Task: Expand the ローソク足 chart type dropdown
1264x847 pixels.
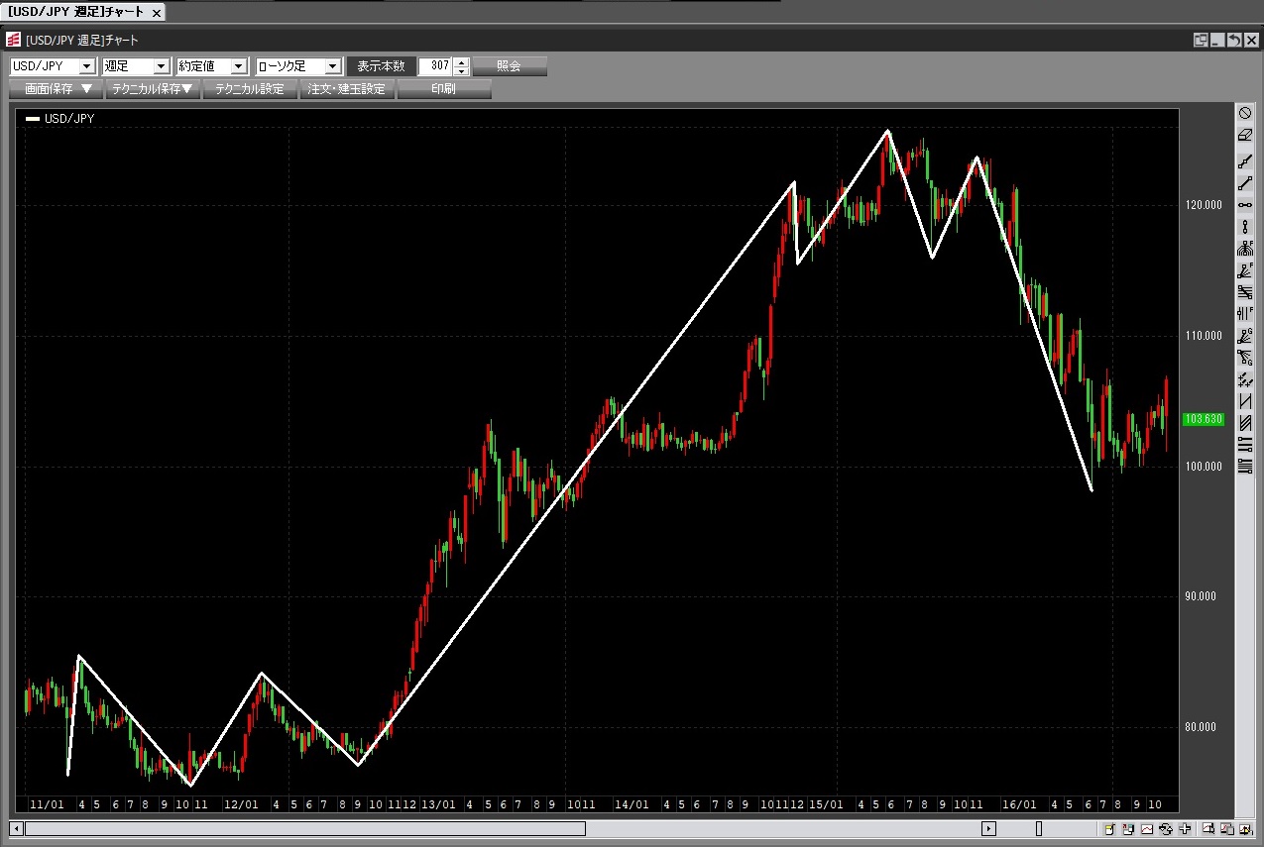Action: [x=332, y=66]
